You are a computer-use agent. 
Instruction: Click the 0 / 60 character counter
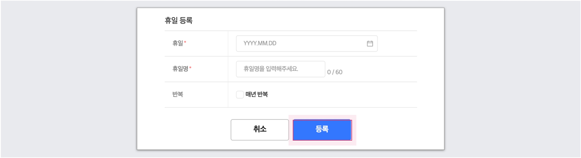[x=335, y=72]
